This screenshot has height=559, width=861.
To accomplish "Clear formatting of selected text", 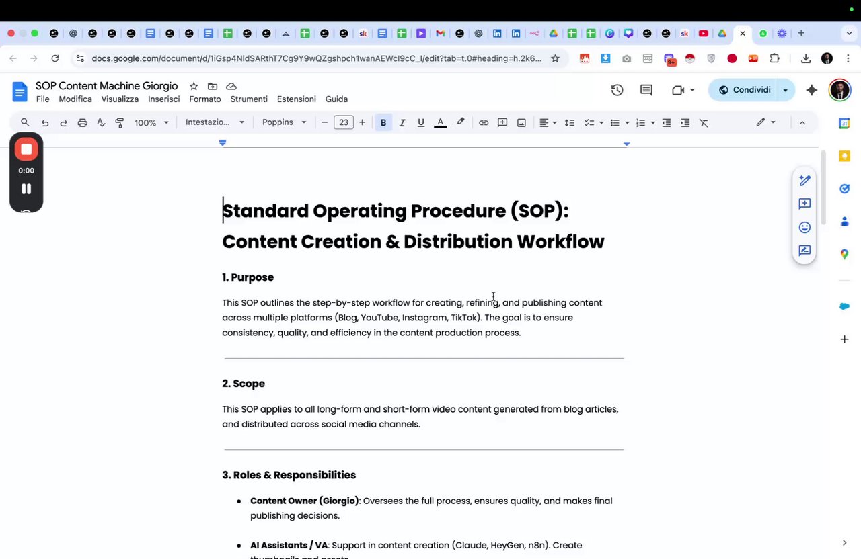I will pyautogui.click(x=704, y=122).
